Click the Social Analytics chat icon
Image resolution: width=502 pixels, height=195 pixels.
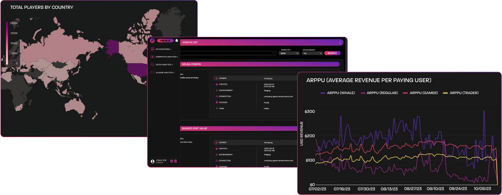coord(152,65)
